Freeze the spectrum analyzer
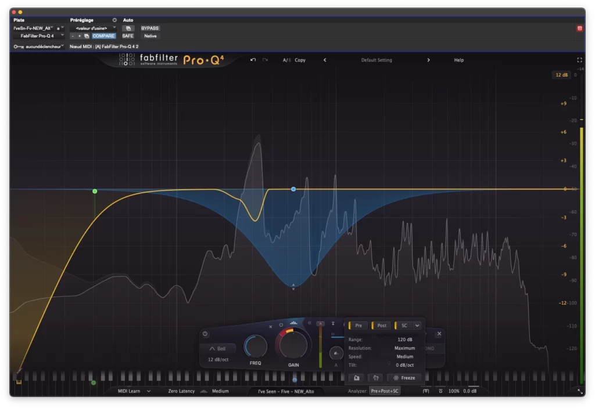The width and height of the screenshot is (595, 408). click(404, 378)
